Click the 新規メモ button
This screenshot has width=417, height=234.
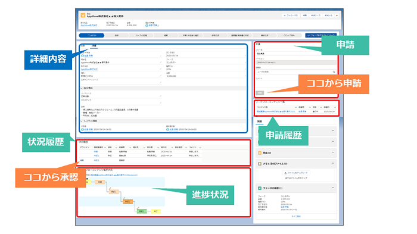(328, 15)
